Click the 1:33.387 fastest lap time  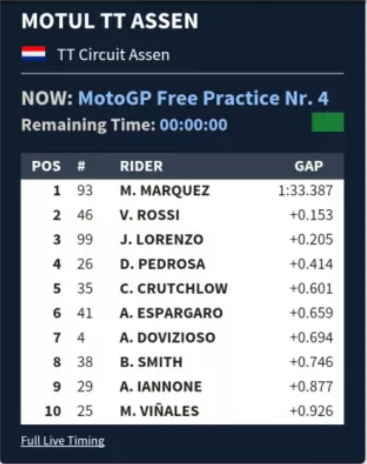tap(305, 191)
